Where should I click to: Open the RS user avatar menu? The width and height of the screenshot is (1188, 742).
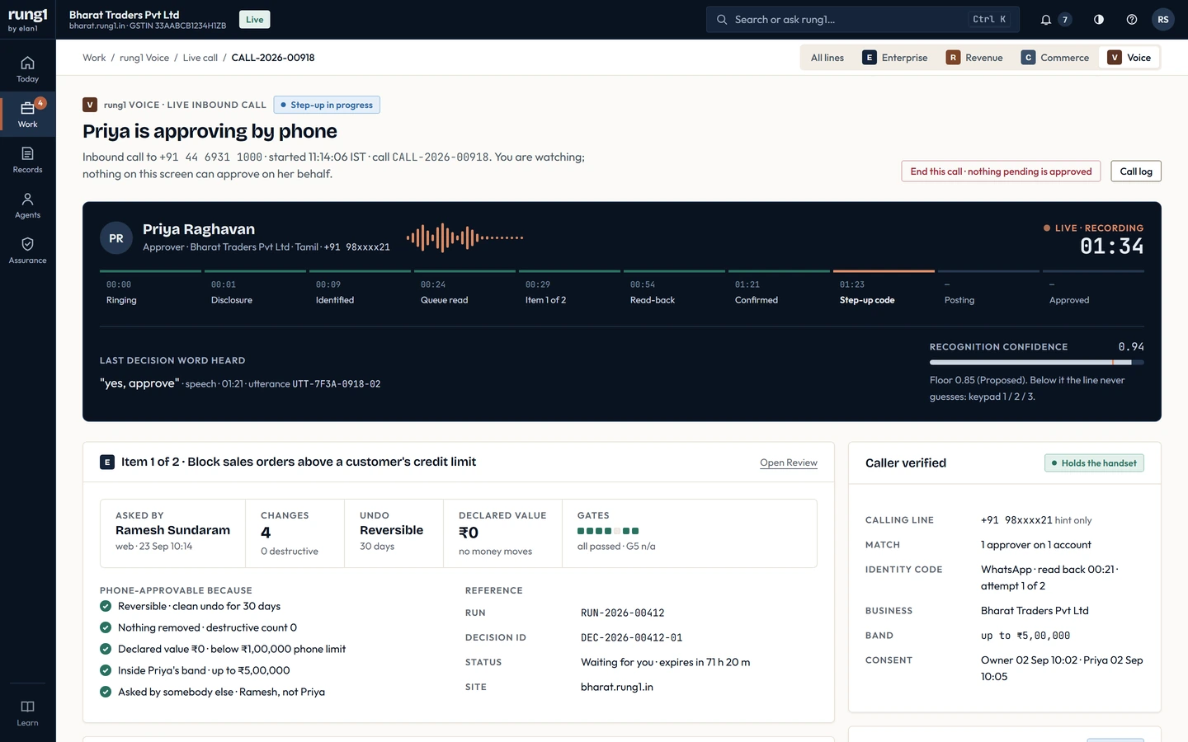[x=1163, y=20]
